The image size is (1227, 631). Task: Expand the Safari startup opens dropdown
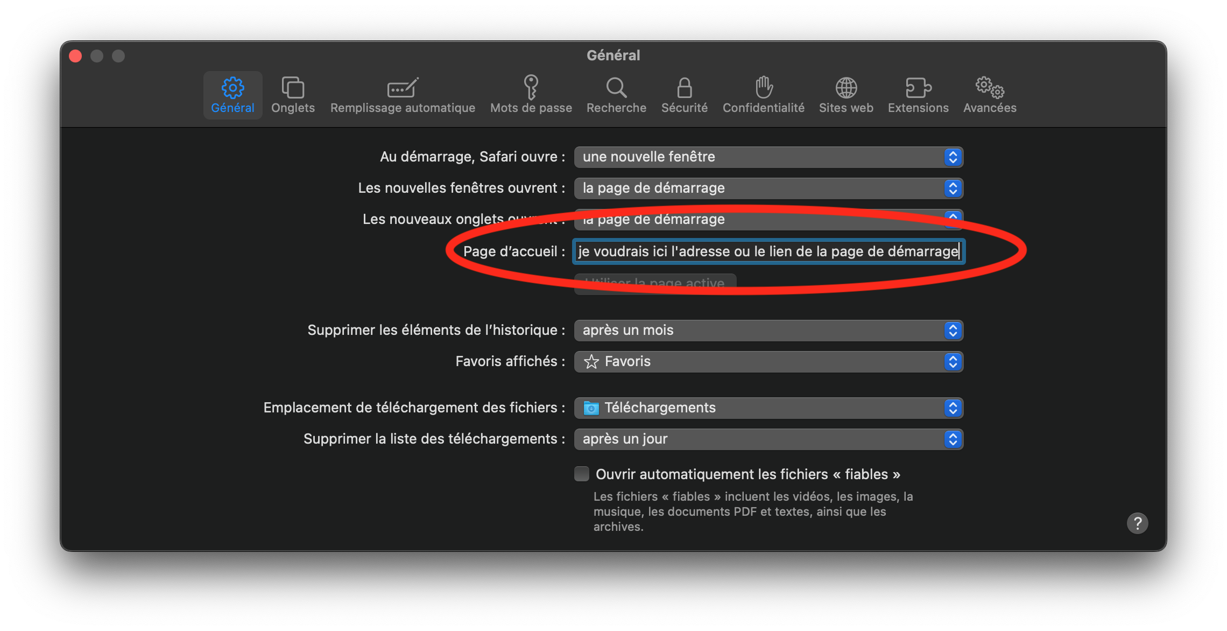point(768,157)
